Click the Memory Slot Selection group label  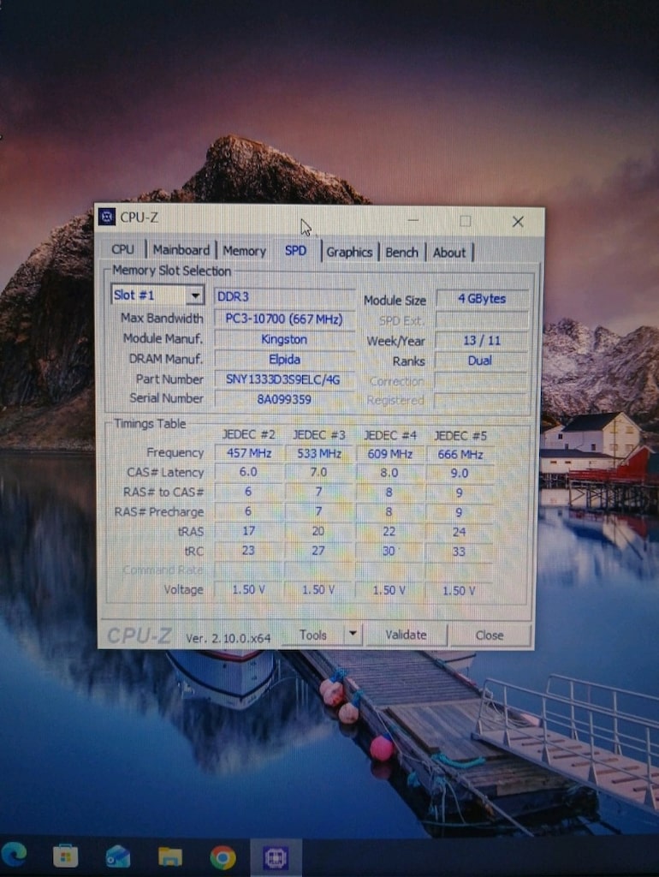(172, 271)
